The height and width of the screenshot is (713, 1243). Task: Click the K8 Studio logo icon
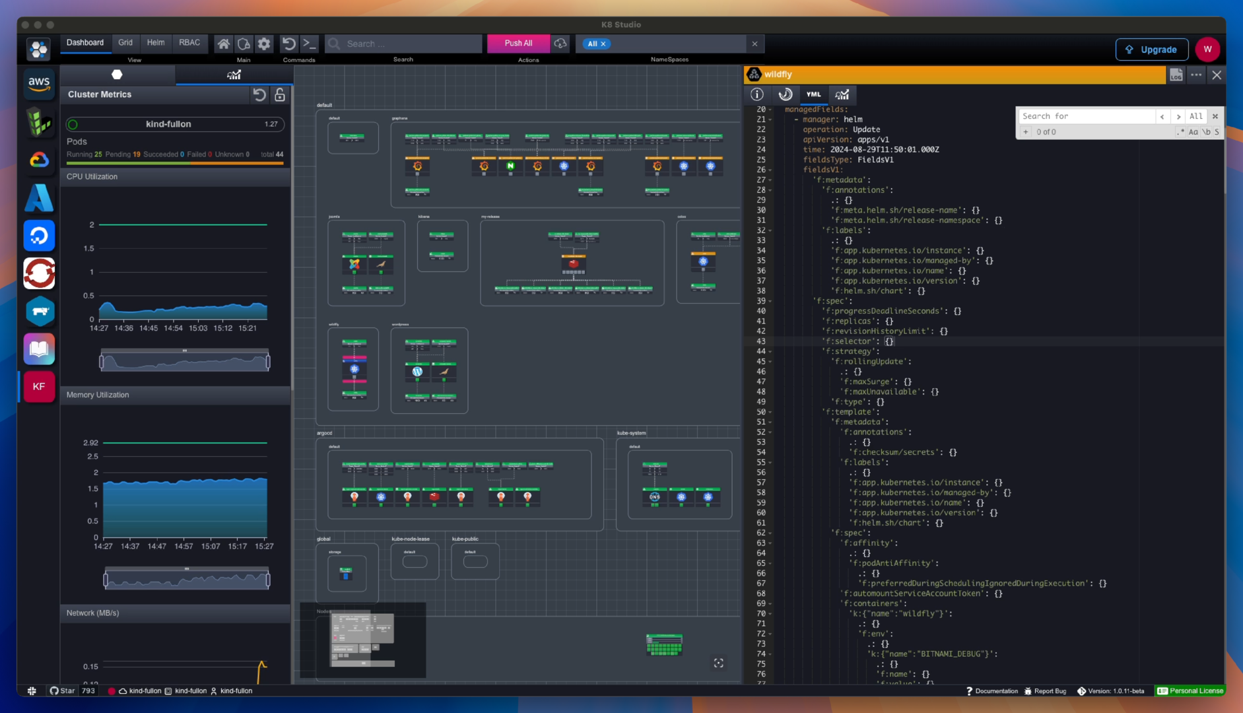tap(39, 49)
